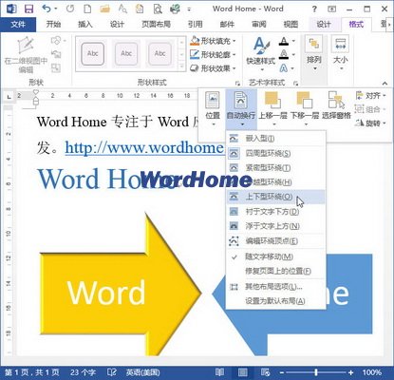The width and height of the screenshot is (394, 380).
Task: Switch to the 格式 tab
Action: click(x=356, y=24)
